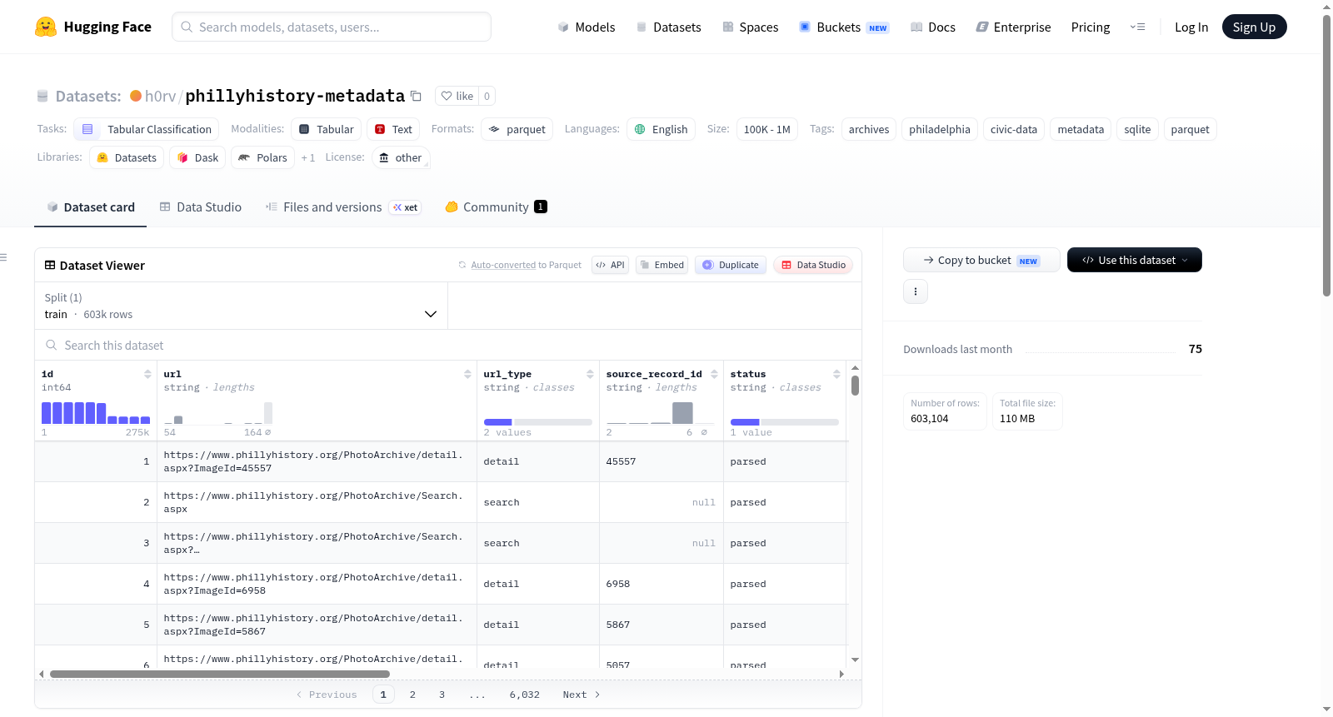
Task: Open the h0rv user profile link
Action: 160,96
